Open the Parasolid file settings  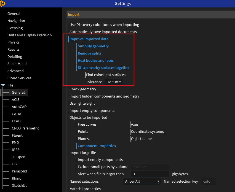tap(19, 171)
